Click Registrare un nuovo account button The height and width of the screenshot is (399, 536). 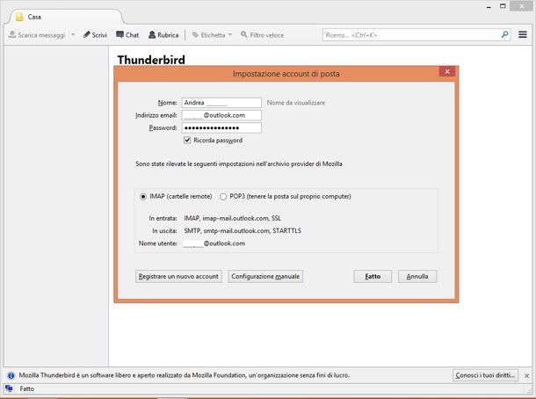(x=178, y=276)
